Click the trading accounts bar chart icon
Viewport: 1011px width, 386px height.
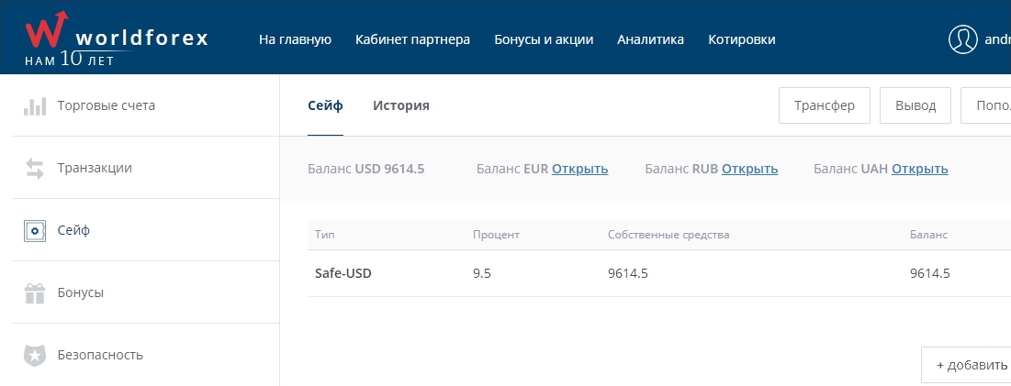coord(35,105)
